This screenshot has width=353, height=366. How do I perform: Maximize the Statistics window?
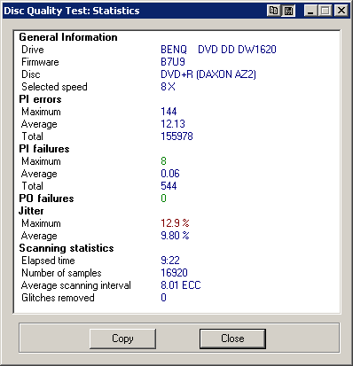click(326, 11)
